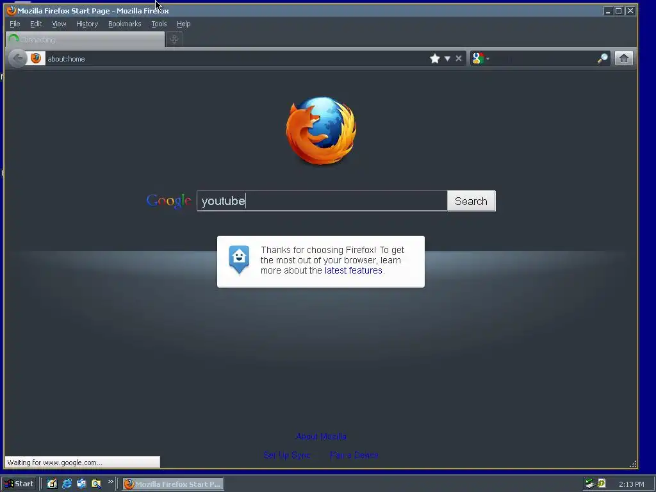Click the youtube search text field

pos(322,201)
